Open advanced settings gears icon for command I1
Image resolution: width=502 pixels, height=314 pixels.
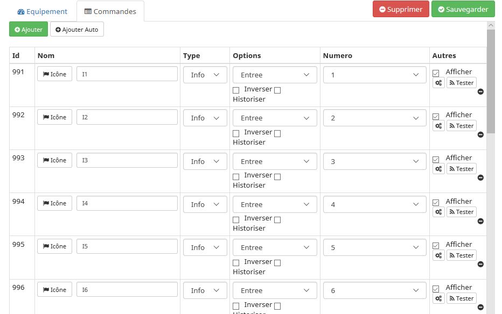[438, 83]
